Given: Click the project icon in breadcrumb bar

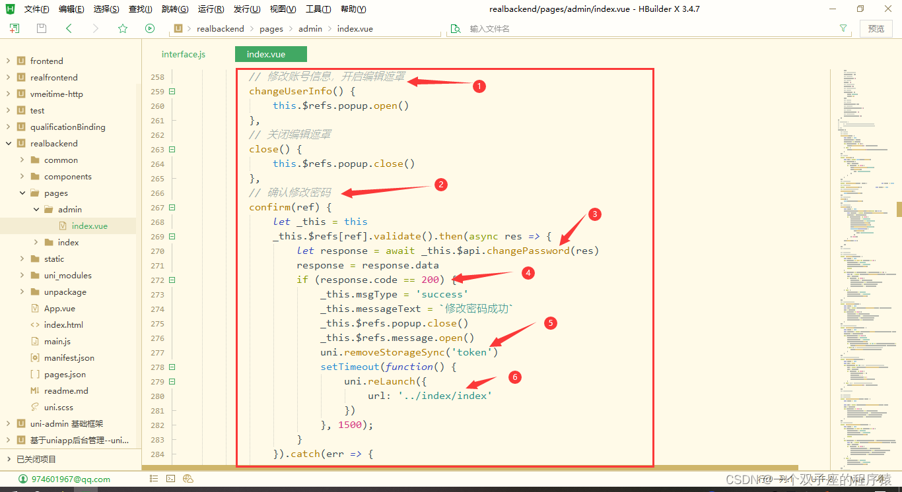Looking at the screenshot, I should (178, 28).
